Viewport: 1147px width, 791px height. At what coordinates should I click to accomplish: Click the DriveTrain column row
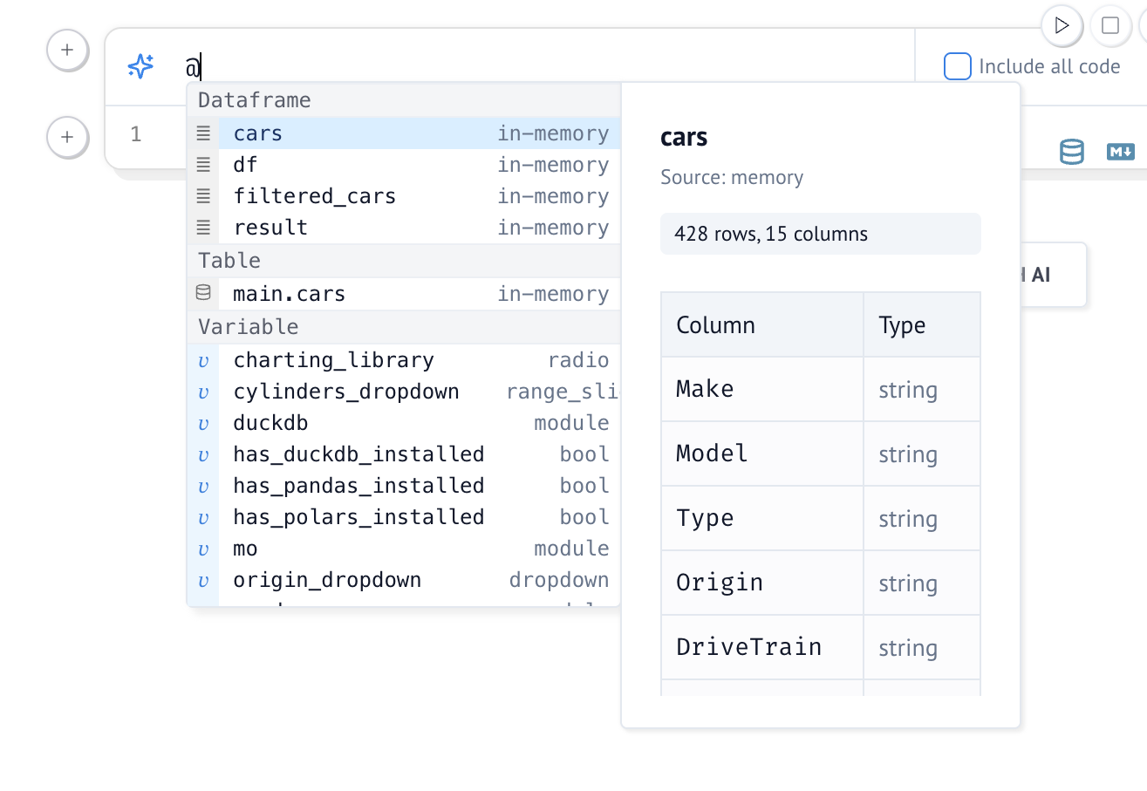pyautogui.click(x=821, y=647)
